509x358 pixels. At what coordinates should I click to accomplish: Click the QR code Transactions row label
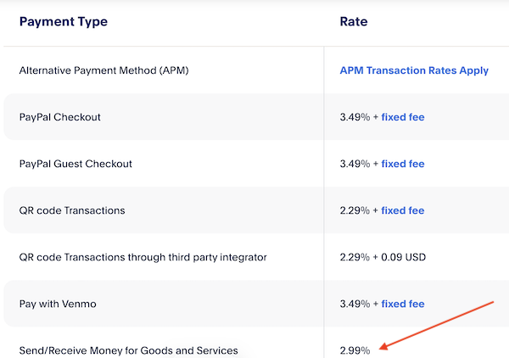pyautogui.click(x=72, y=210)
